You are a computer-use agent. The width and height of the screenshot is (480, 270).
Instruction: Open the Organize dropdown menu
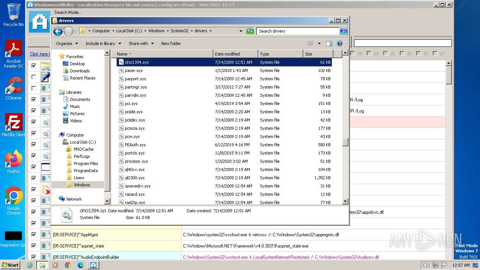pos(67,43)
